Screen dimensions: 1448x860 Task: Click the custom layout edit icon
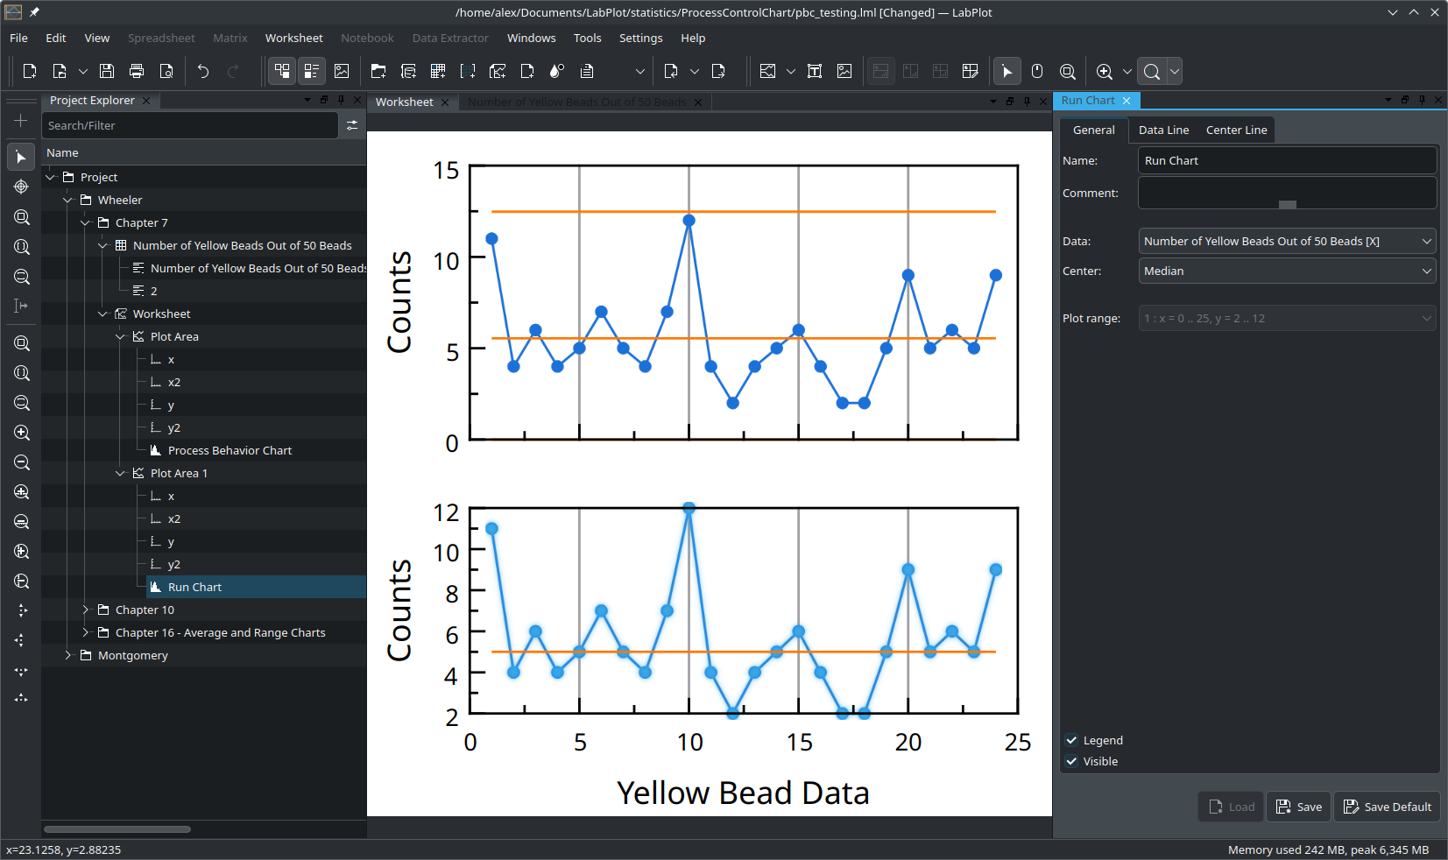tap(971, 72)
